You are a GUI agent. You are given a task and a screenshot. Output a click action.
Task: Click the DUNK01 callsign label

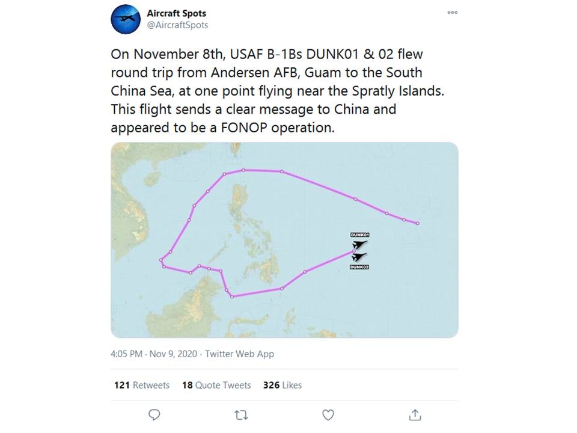tap(359, 235)
